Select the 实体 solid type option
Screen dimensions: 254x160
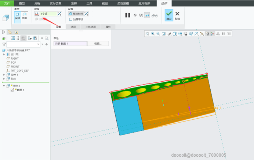[18, 15]
